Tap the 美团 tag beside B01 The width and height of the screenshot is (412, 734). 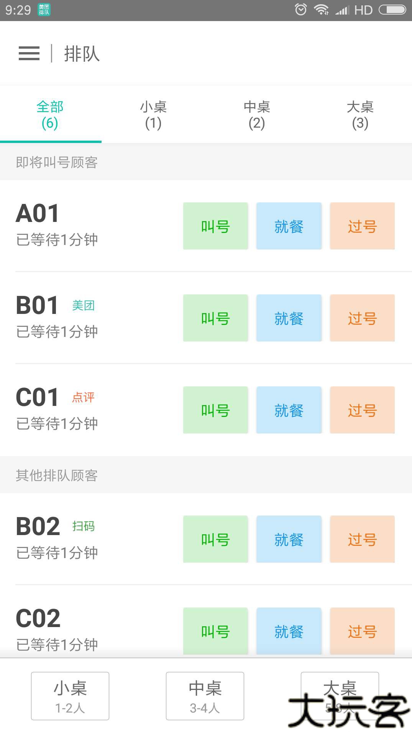[83, 305]
